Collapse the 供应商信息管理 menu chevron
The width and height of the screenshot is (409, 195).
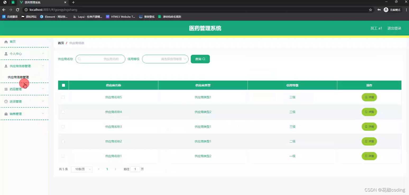43,66
